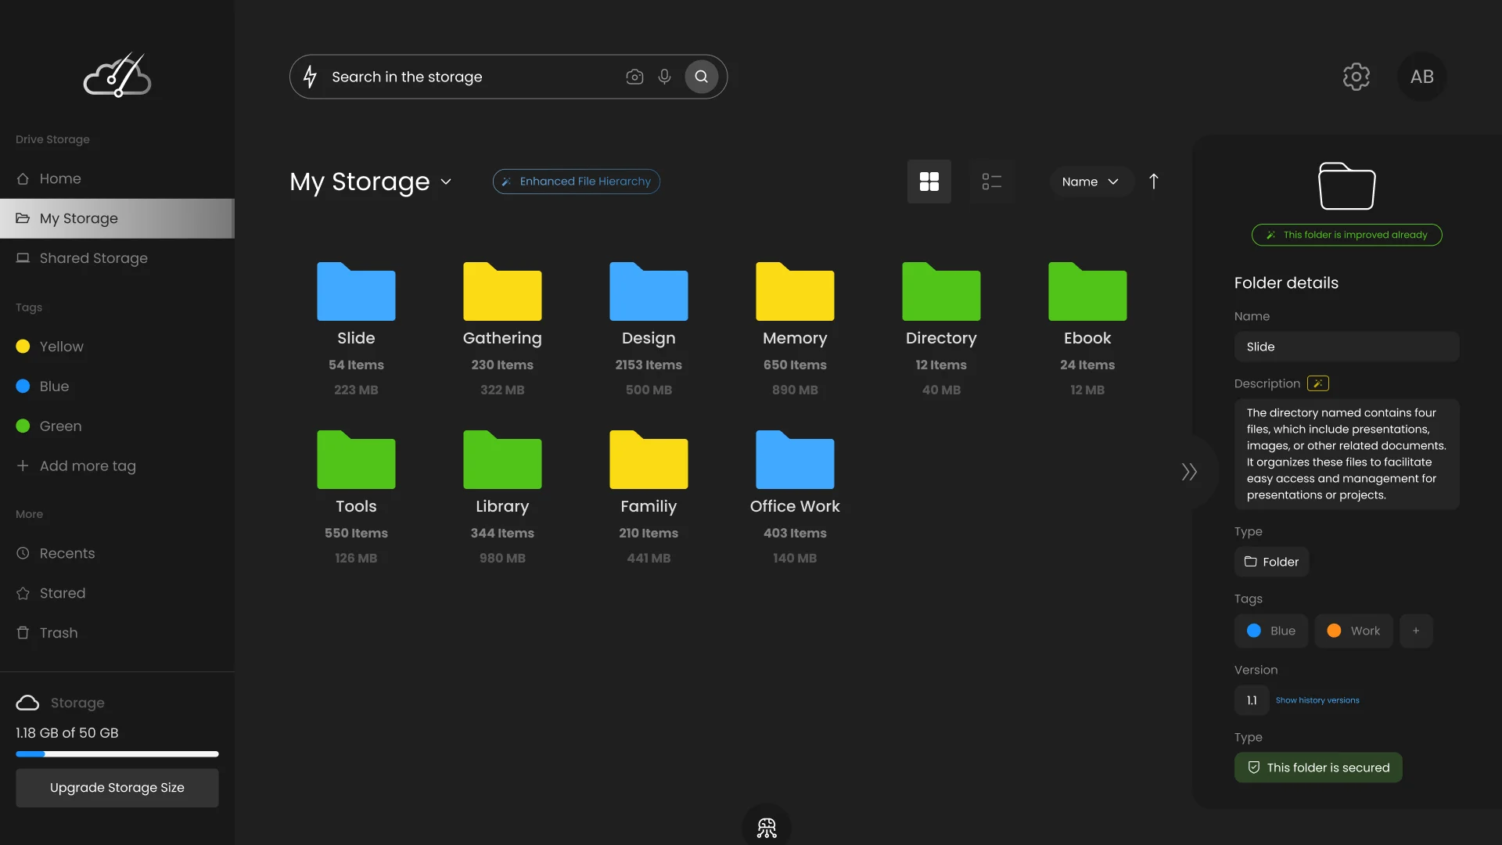
Task: Open the Gathering folder
Action: pyautogui.click(x=502, y=291)
